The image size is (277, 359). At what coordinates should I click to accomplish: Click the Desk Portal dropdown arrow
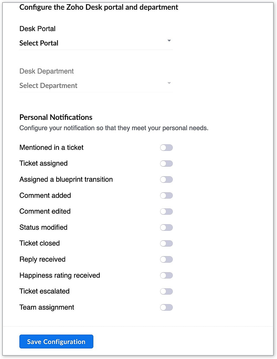click(169, 41)
